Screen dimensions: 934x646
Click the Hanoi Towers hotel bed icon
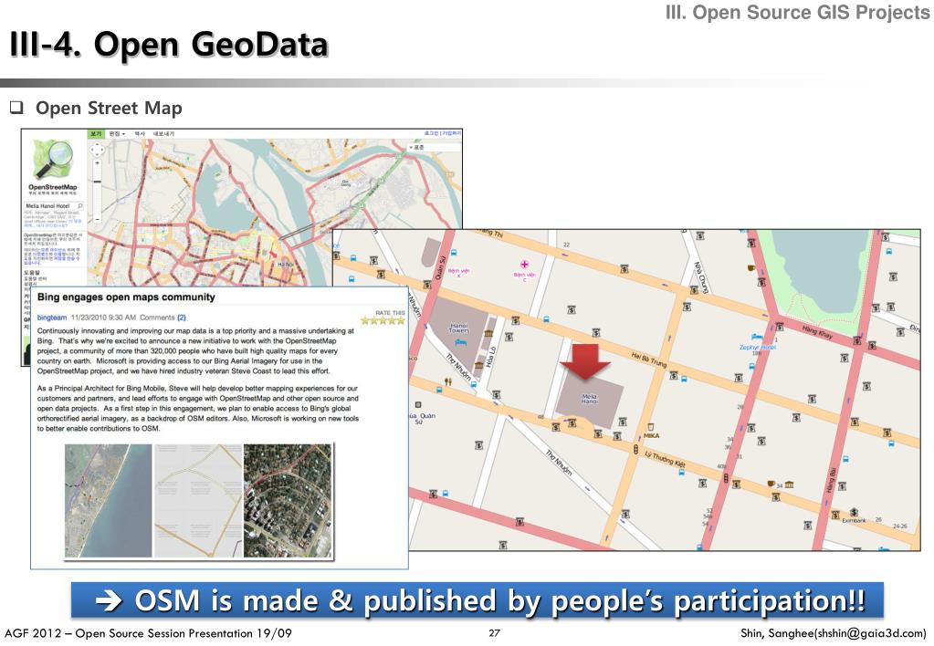461,343
